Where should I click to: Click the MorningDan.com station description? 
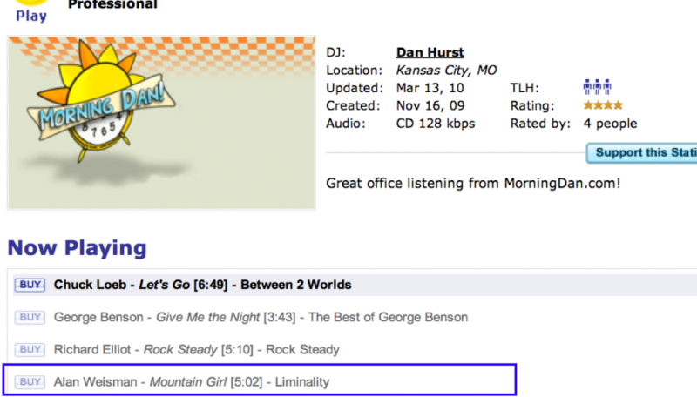tap(473, 184)
